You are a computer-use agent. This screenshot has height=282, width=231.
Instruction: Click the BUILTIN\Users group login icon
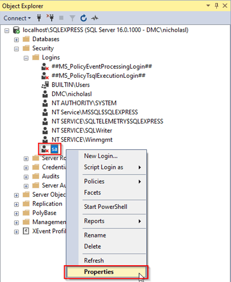[x=45, y=85]
